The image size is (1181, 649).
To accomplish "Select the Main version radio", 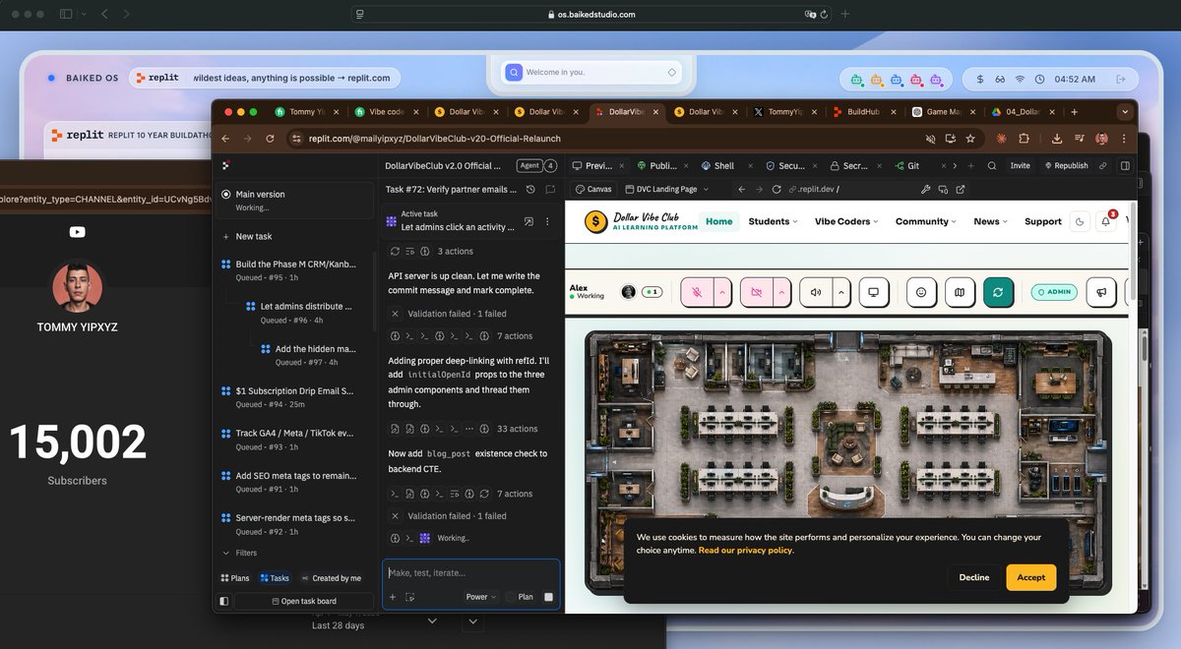I will (x=226, y=195).
